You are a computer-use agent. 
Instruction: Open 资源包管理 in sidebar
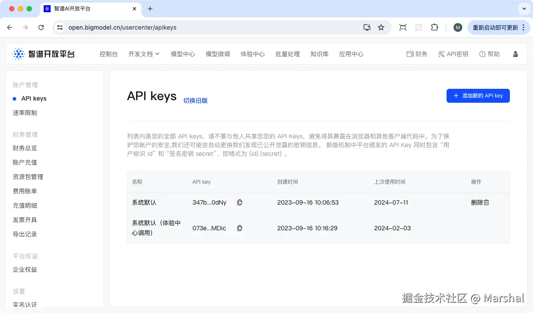point(28,177)
